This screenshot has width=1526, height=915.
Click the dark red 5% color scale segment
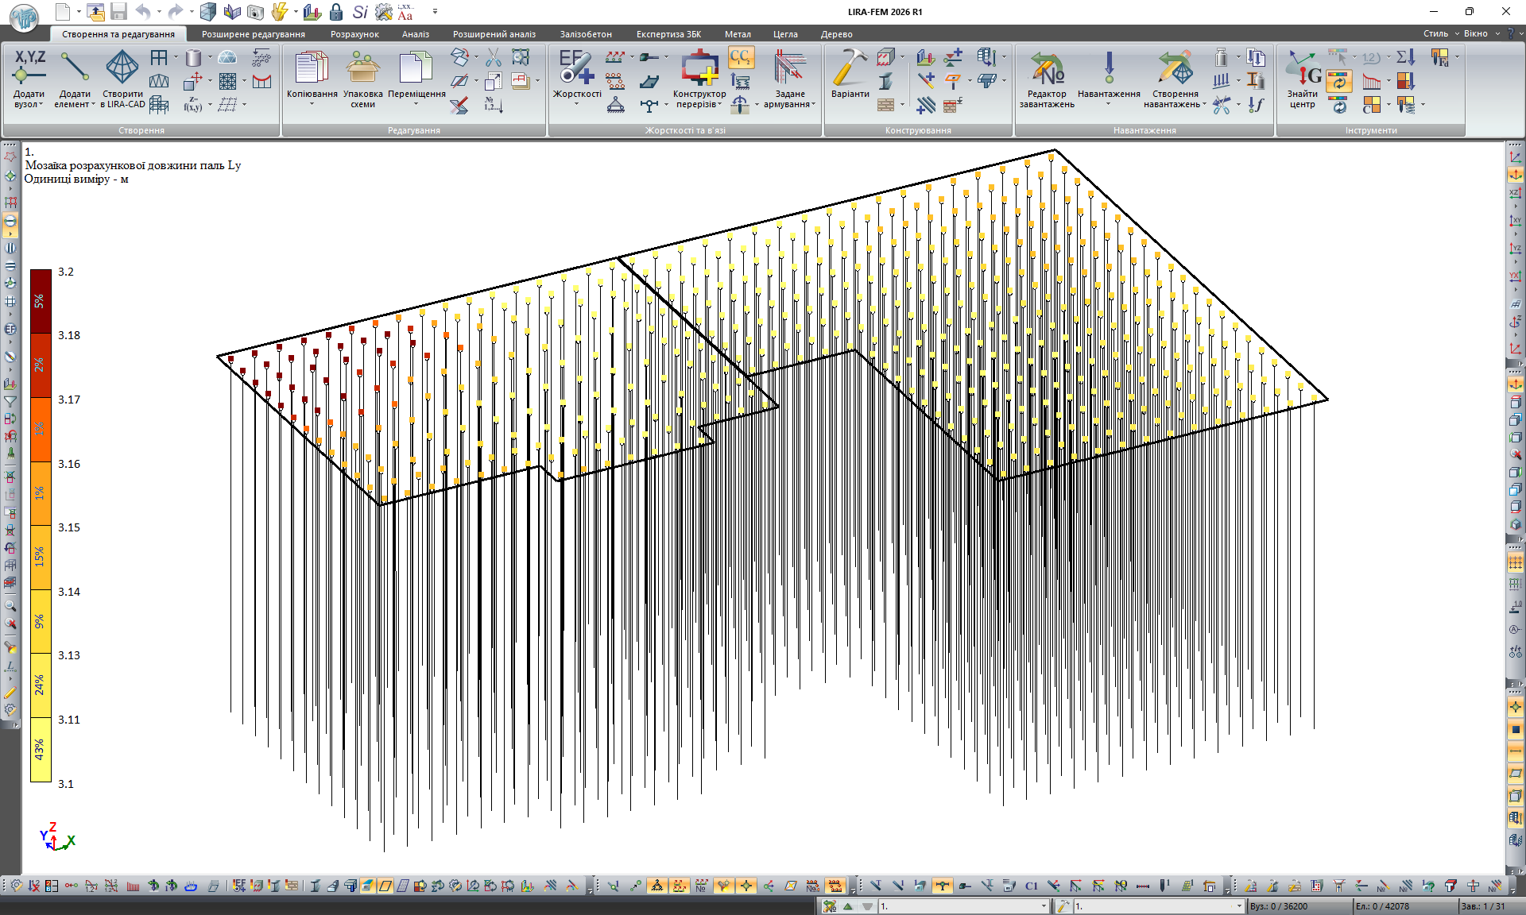pyautogui.click(x=41, y=301)
